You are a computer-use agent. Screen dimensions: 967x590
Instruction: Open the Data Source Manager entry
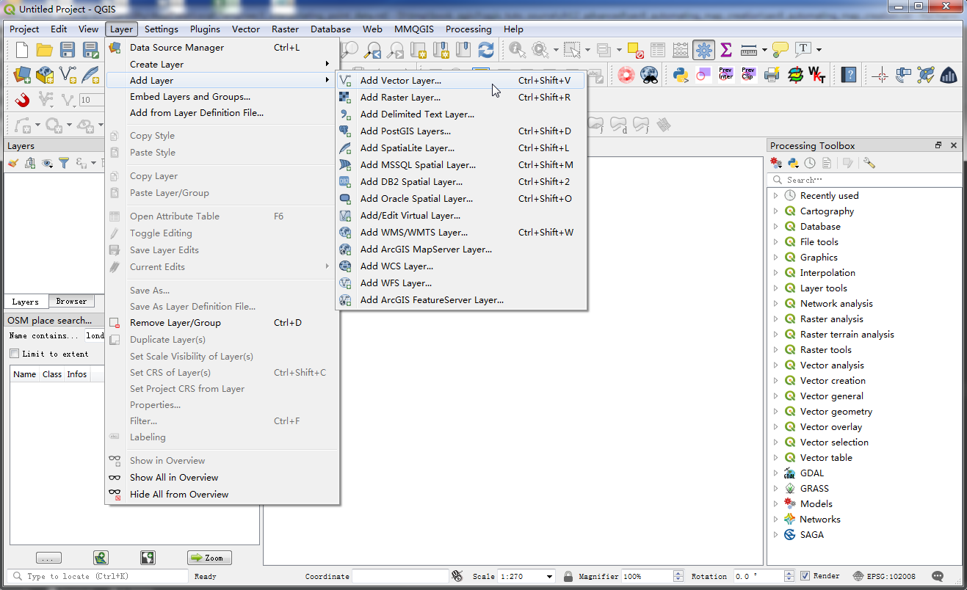(222, 48)
